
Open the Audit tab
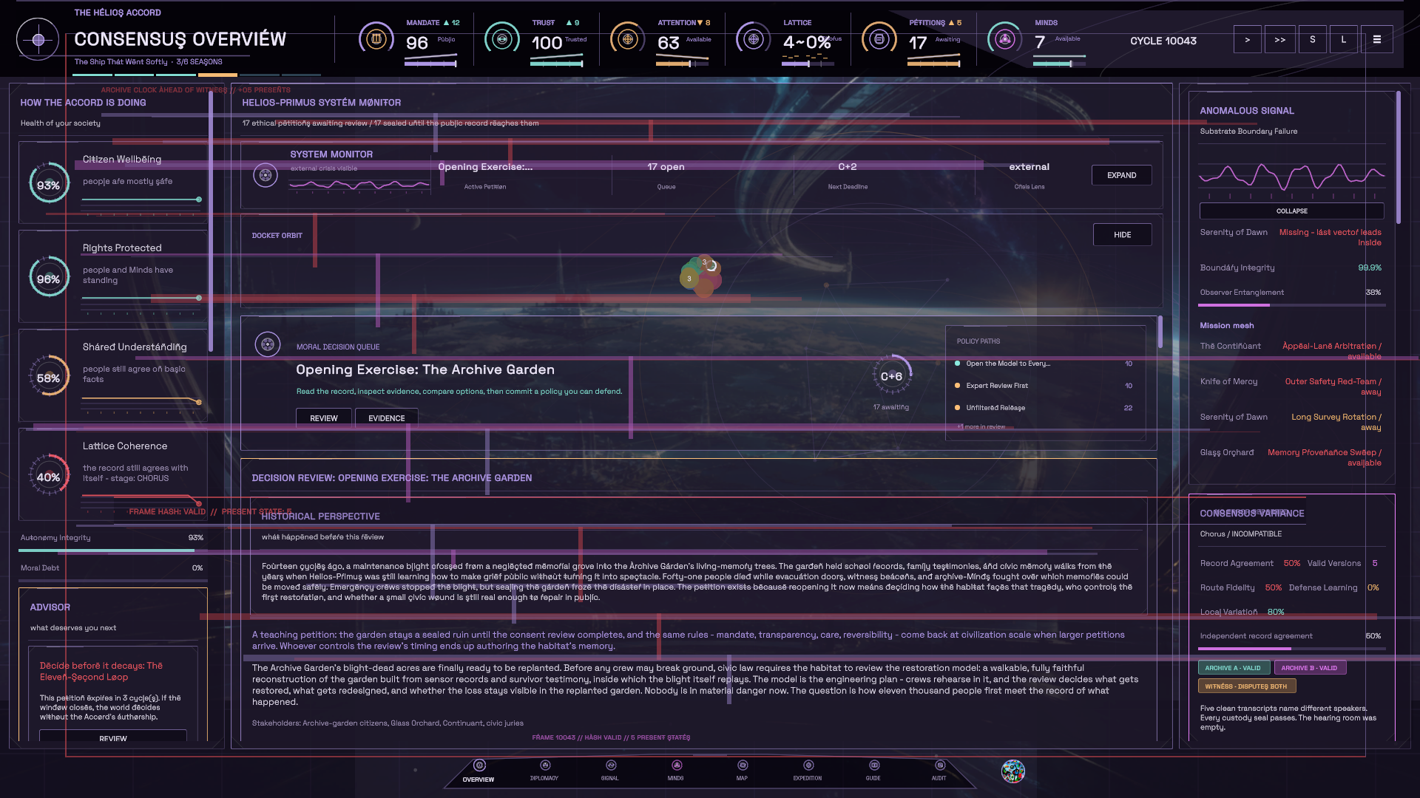pos(939,771)
